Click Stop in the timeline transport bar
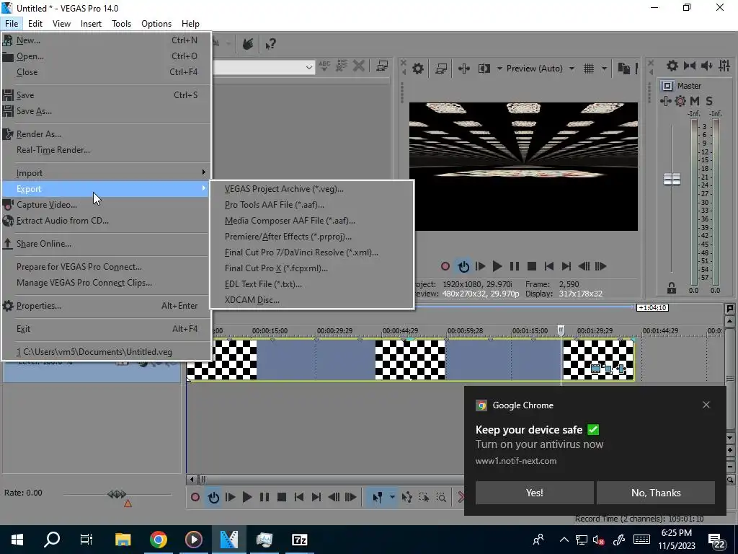 (282, 497)
